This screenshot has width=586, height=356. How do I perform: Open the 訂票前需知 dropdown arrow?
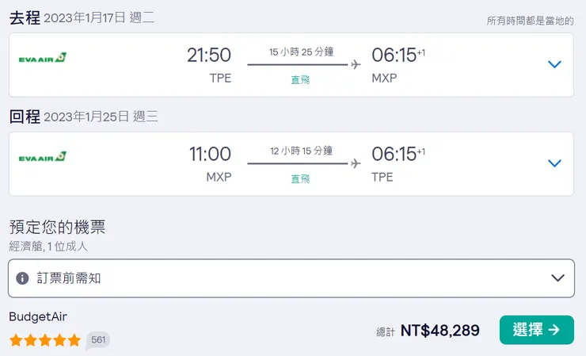click(x=557, y=278)
